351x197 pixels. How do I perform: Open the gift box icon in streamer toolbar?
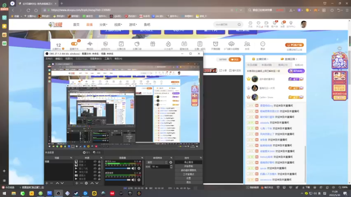(x=153, y=44)
